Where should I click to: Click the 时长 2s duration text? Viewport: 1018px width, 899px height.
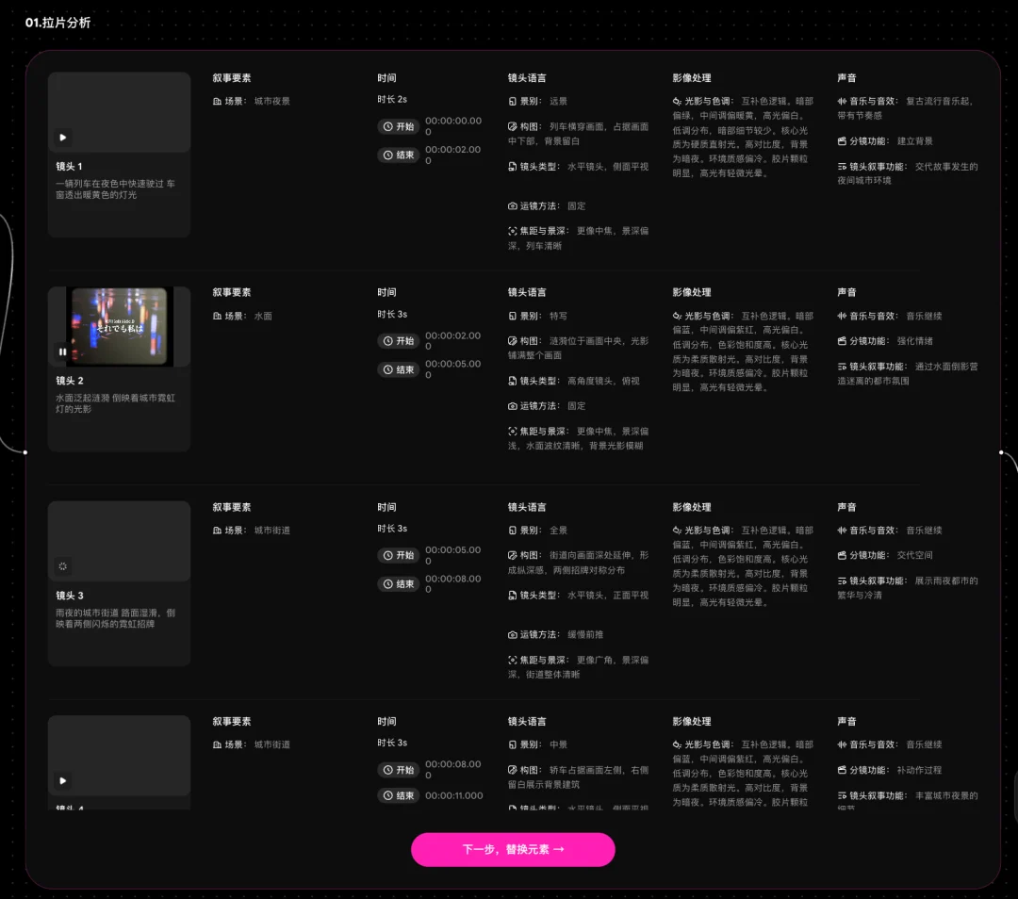point(392,99)
